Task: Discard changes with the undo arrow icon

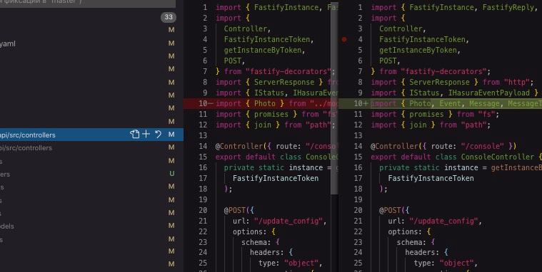Action: [x=159, y=135]
